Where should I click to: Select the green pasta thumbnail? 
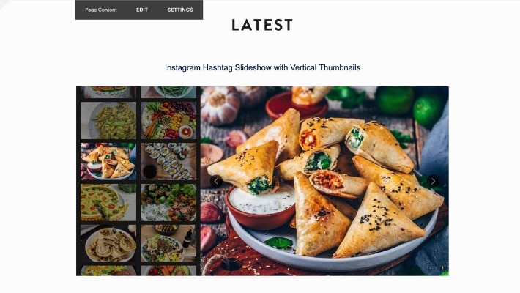click(x=108, y=120)
